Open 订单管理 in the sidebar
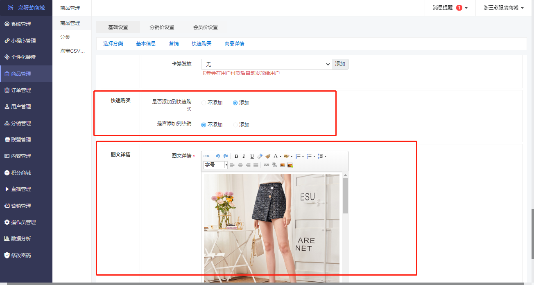 tap(26, 90)
